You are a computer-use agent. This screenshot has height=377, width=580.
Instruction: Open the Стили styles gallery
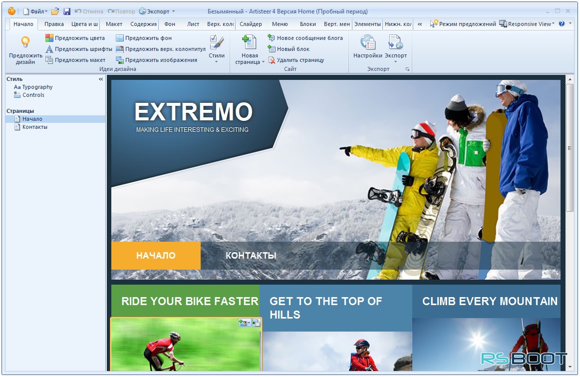point(217,49)
